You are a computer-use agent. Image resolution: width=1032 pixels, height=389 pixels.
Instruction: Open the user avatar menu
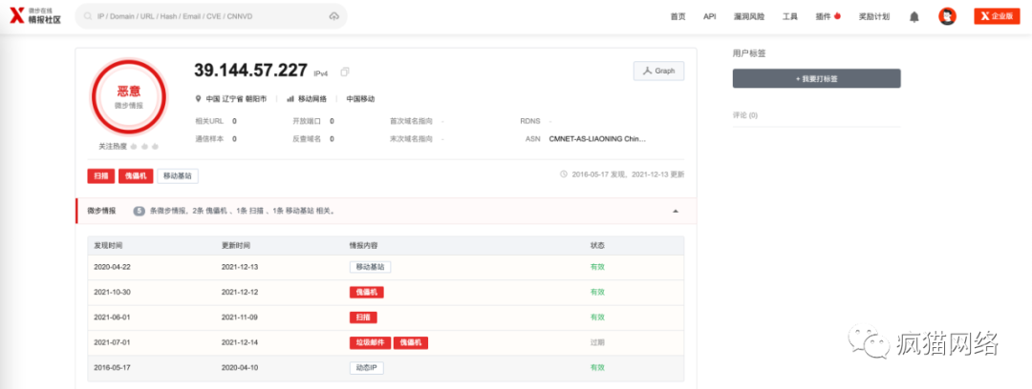point(947,17)
